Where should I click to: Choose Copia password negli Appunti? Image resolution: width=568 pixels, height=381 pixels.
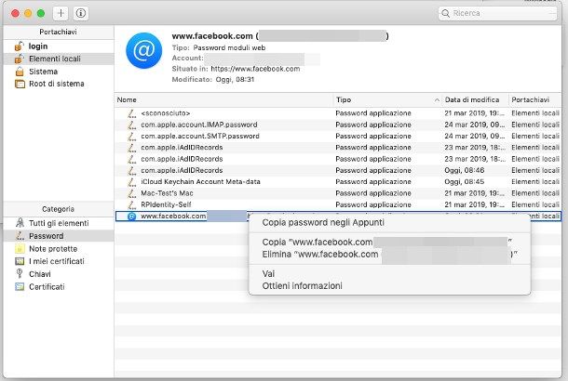click(323, 223)
